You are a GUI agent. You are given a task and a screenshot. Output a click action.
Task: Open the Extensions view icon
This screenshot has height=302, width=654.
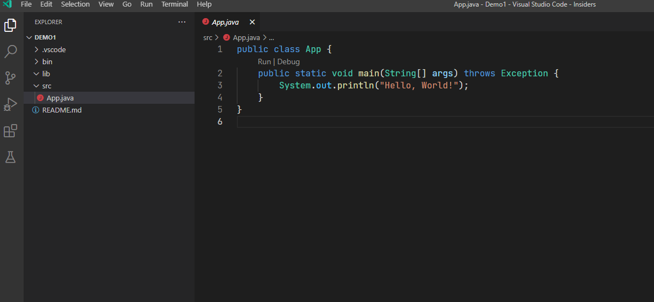click(10, 131)
